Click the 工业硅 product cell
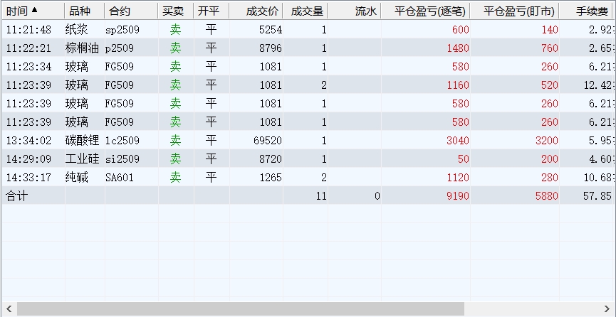This screenshot has width=616, height=317. click(x=82, y=158)
